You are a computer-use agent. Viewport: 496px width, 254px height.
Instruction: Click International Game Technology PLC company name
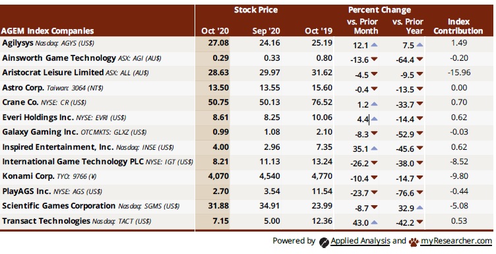73,162
